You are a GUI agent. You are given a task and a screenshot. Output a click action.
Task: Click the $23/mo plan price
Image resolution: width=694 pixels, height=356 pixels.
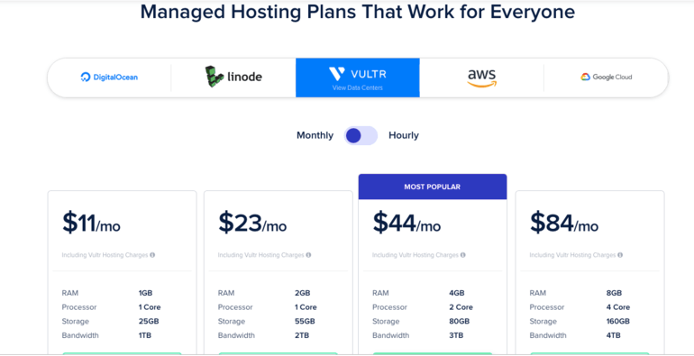click(252, 223)
